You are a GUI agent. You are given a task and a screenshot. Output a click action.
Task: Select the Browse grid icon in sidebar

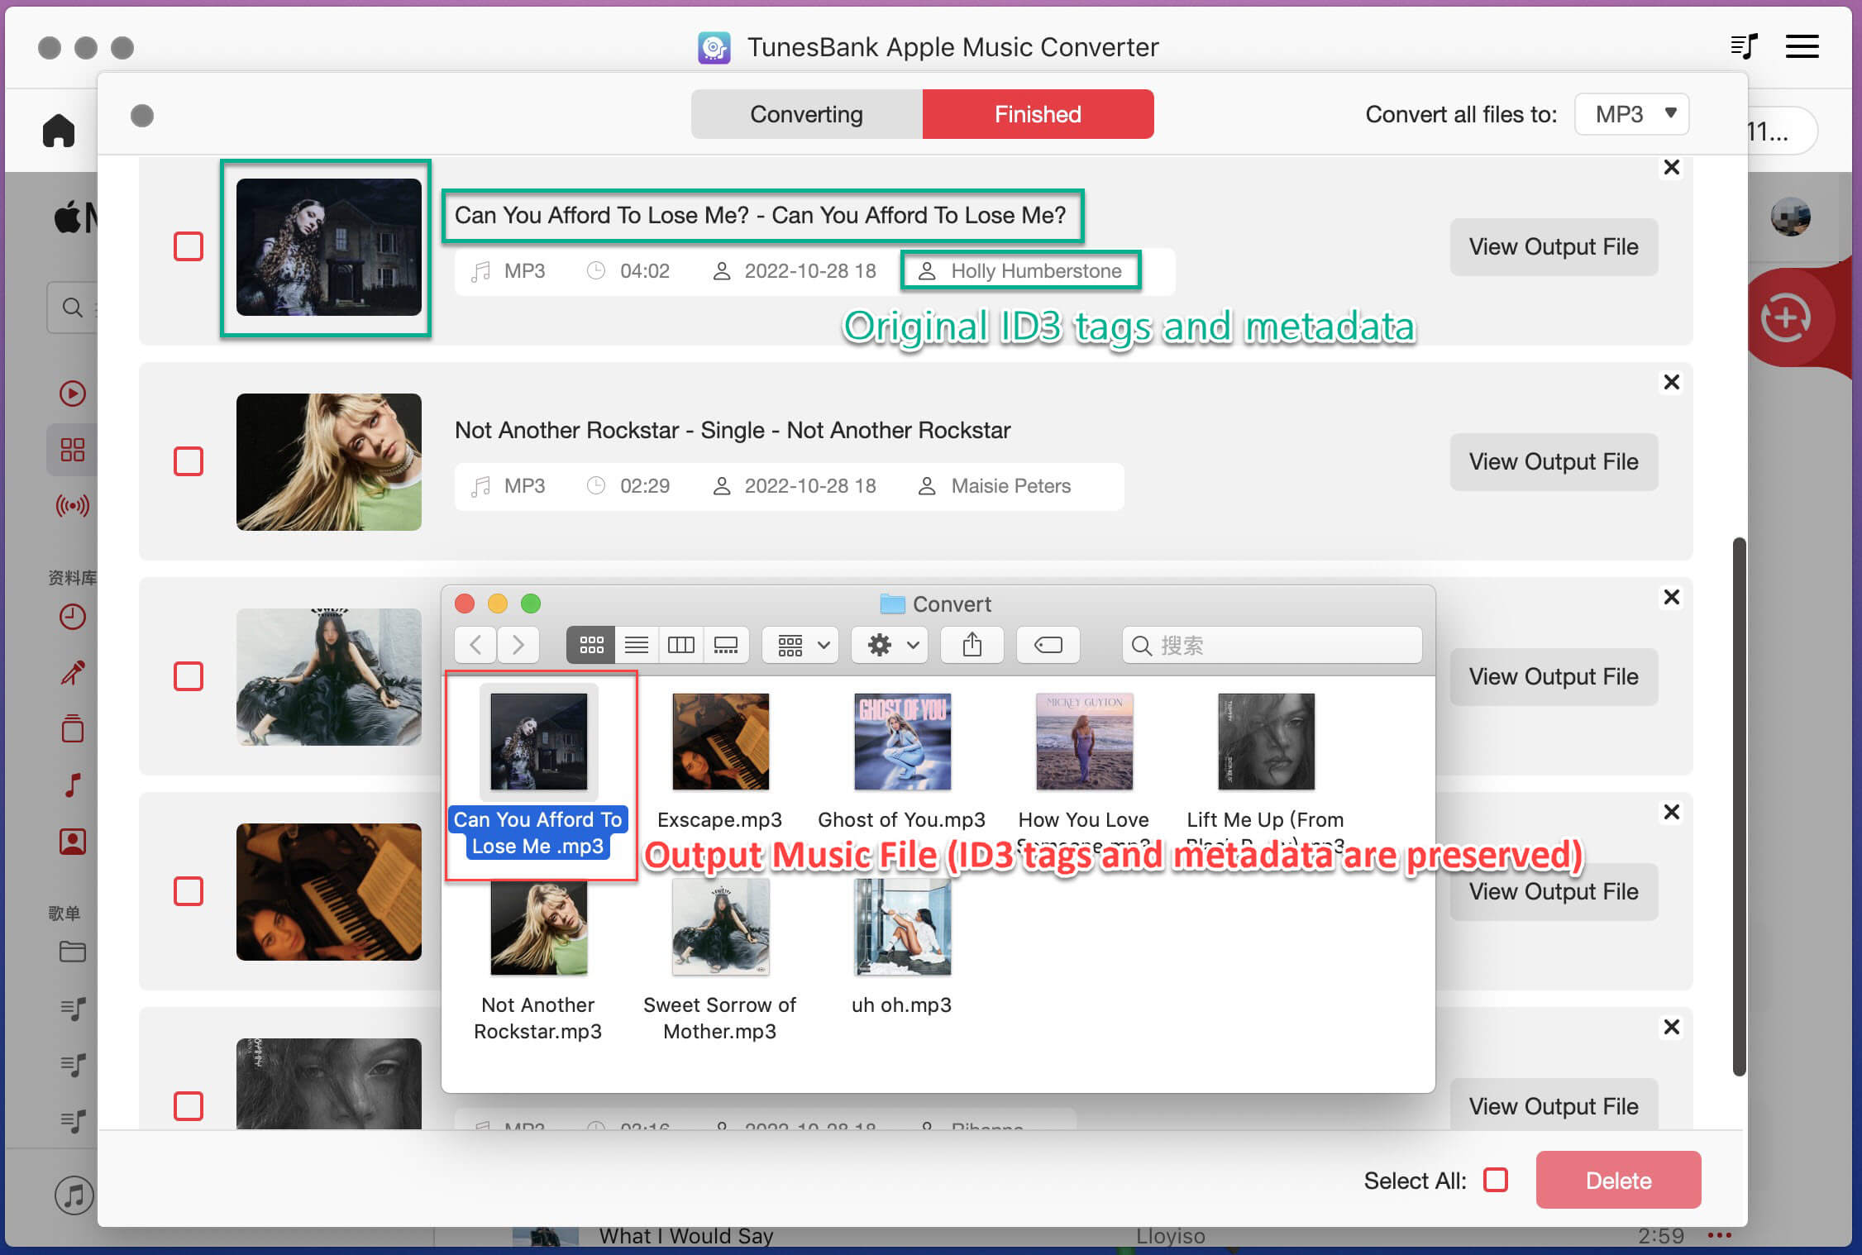73,450
